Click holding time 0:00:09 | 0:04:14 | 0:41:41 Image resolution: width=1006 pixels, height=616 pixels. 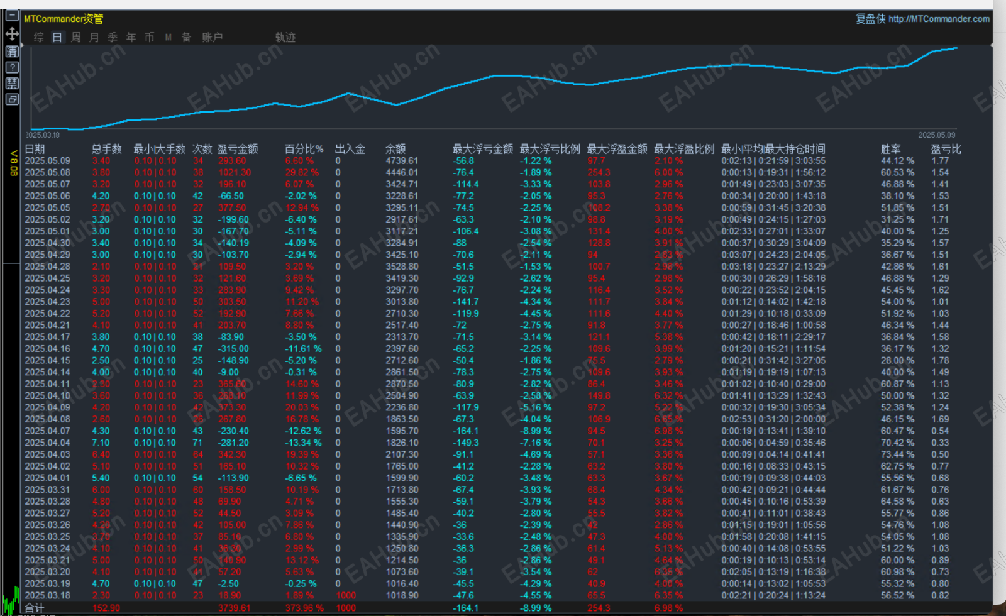point(773,454)
